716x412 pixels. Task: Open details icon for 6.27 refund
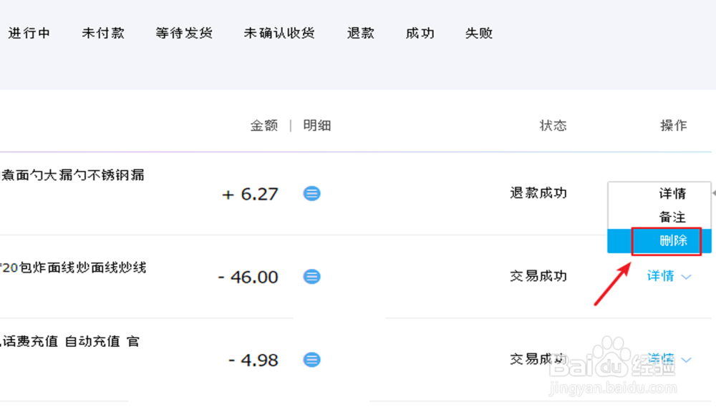coord(311,193)
